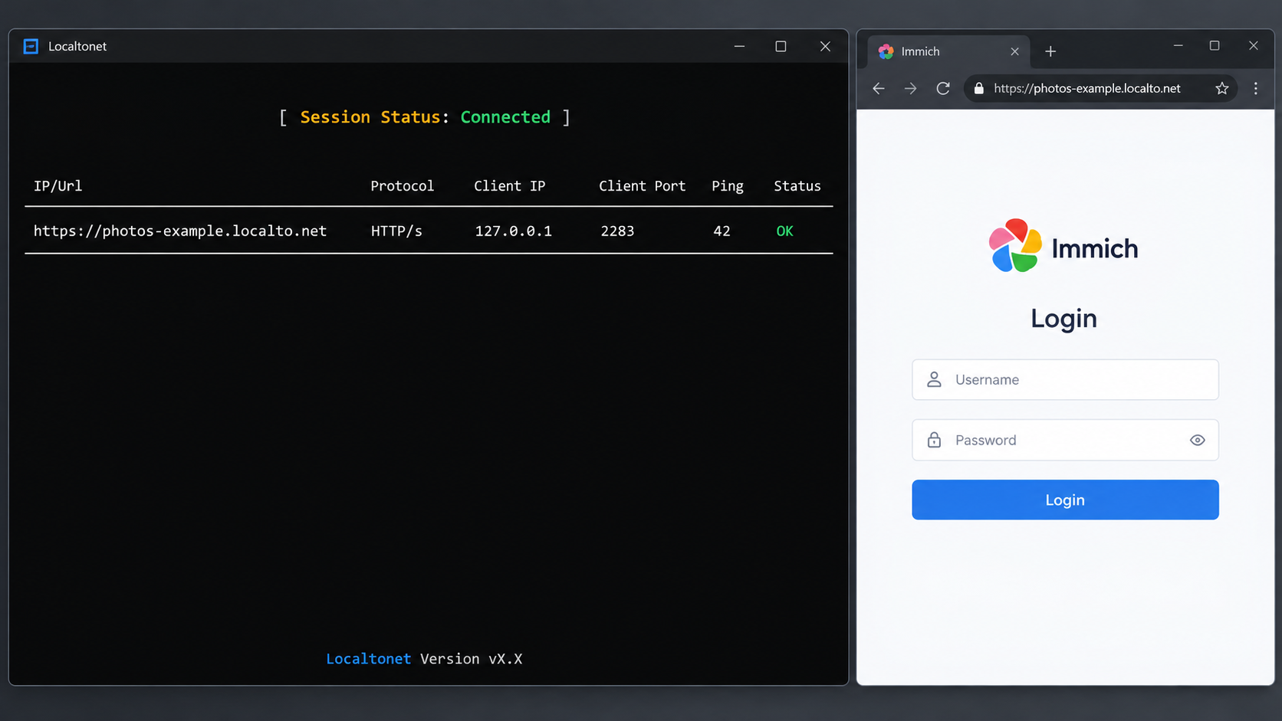Focus the Password input field

1065,440
